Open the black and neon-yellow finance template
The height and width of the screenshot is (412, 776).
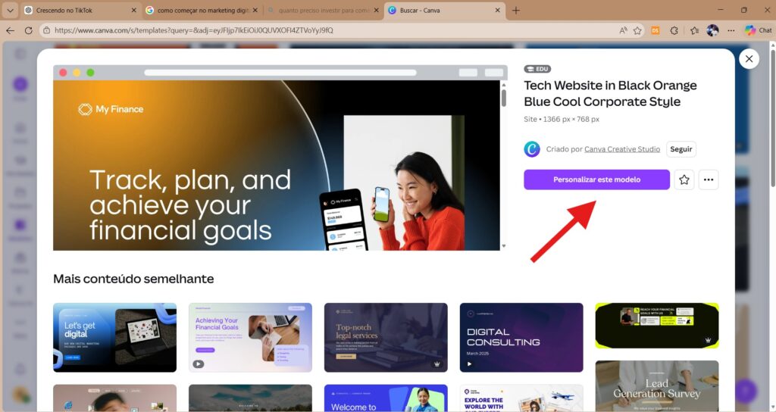[657, 326]
